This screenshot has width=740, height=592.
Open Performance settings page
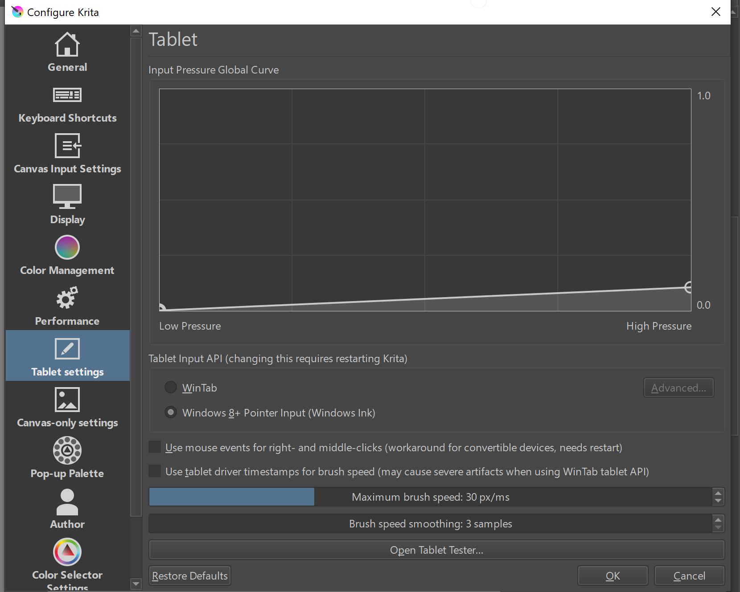(67, 305)
